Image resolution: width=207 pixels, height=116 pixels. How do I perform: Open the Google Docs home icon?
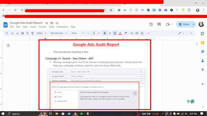(5, 25)
